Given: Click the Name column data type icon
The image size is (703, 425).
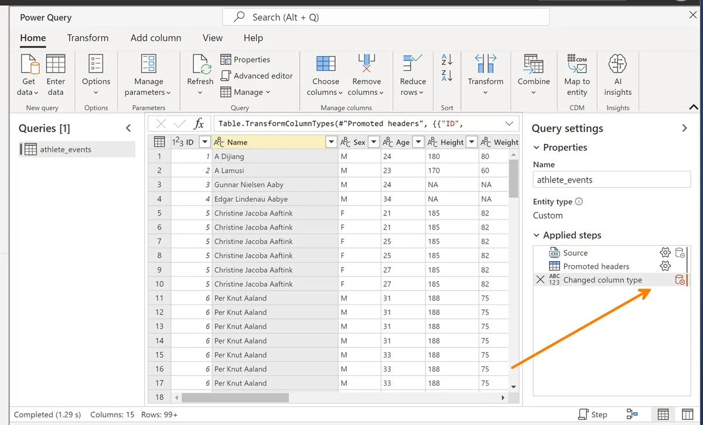Looking at the screenshot, I should [x=219, y=142].
